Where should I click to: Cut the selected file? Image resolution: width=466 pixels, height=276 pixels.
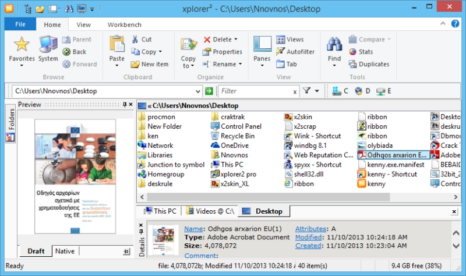142,39
